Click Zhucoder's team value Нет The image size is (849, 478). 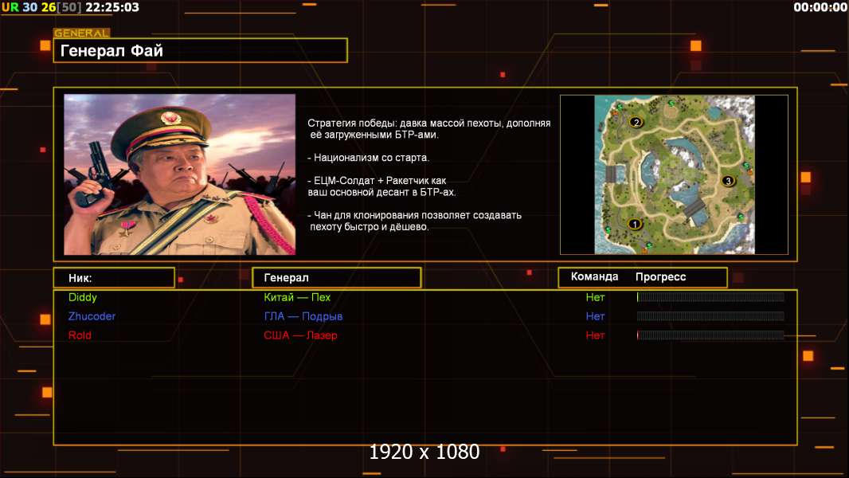click(595, 316)
